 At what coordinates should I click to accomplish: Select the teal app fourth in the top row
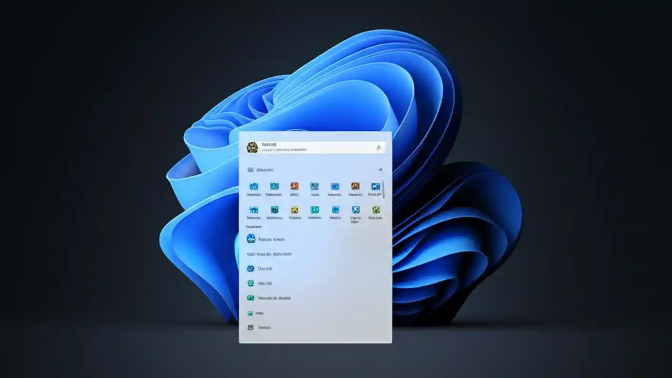(315, 186)
